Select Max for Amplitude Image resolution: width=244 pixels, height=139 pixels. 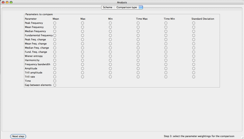82,69
